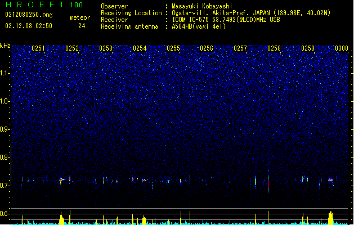This screenshot has width=354, height=225.
Task: Click the 0258 time marker
Action: (x=274, y=48)
